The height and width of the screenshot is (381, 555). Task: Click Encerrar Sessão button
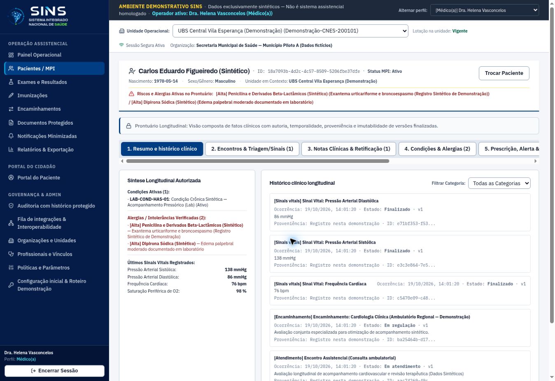pyautogui.click(x=54, y=371)
